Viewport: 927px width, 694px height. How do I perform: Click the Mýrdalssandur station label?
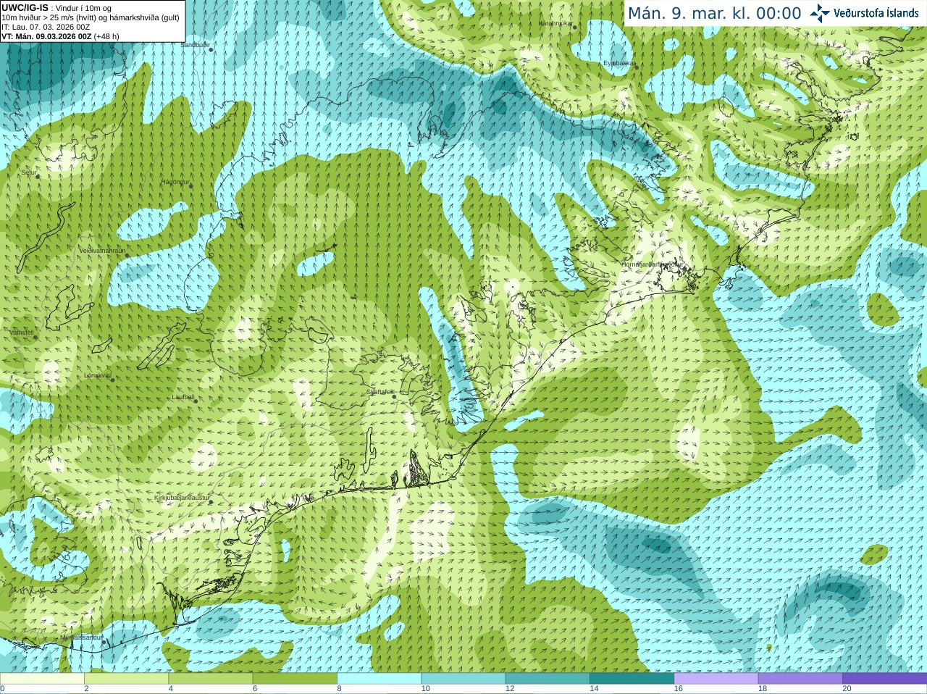click(x=82, y=637)
